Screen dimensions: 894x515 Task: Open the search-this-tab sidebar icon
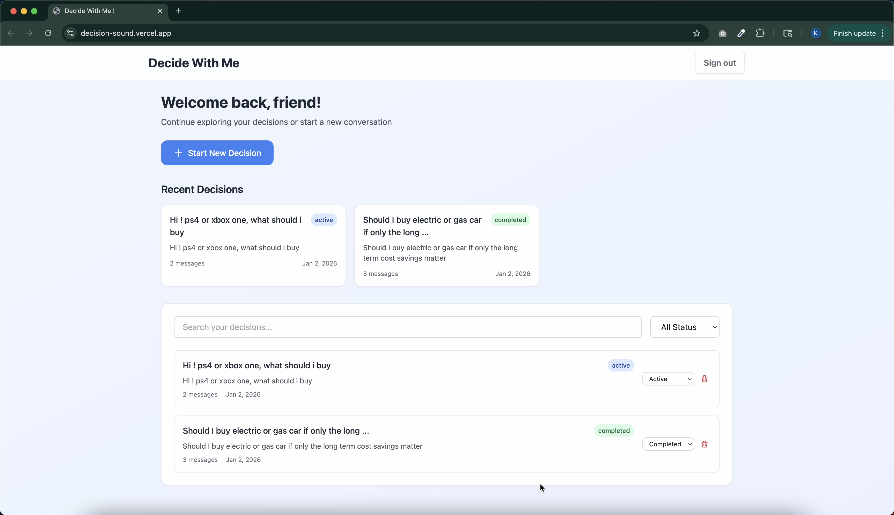(788, 33)
